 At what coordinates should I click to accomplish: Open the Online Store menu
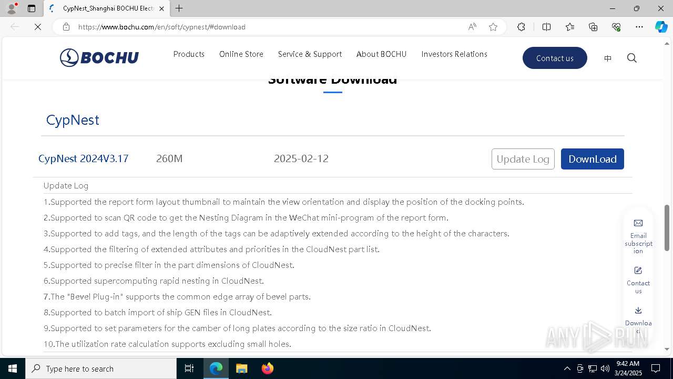[241, 54]
